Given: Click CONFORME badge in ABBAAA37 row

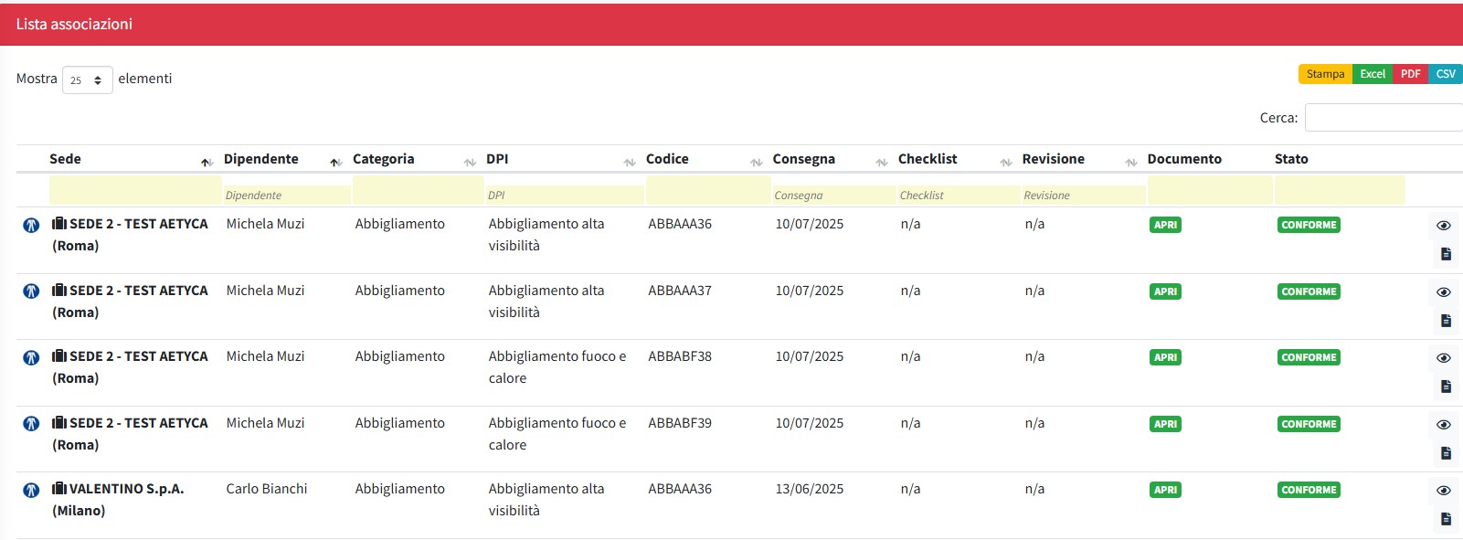Looking at the screenshot, I should tap(1309, 291).
